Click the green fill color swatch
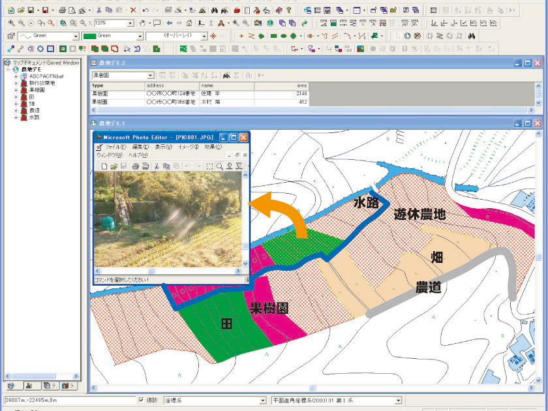Viewport: 548px width, 411px height. 89,36
